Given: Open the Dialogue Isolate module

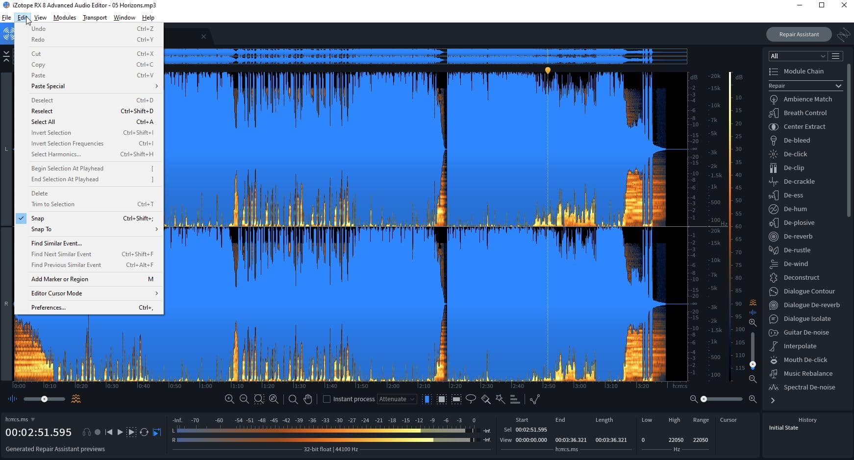Looking at the screenshot, I should (807, 318).
